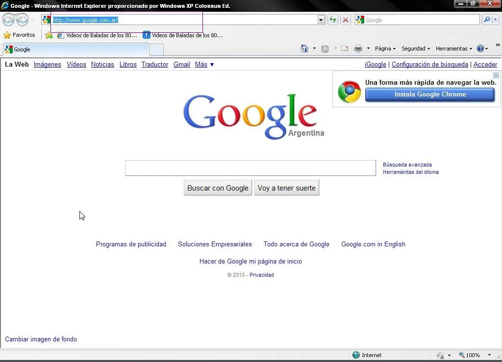
Task: Open a new blank tab
Action: [156, 50]
